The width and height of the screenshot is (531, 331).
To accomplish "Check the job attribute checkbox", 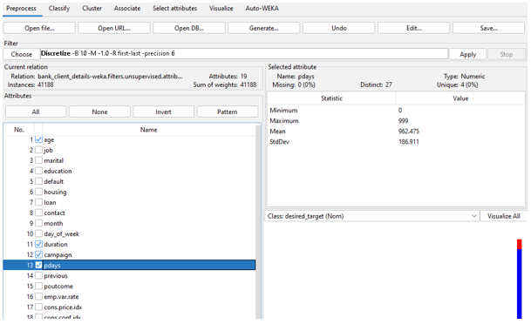I will [x=38, y=150].
